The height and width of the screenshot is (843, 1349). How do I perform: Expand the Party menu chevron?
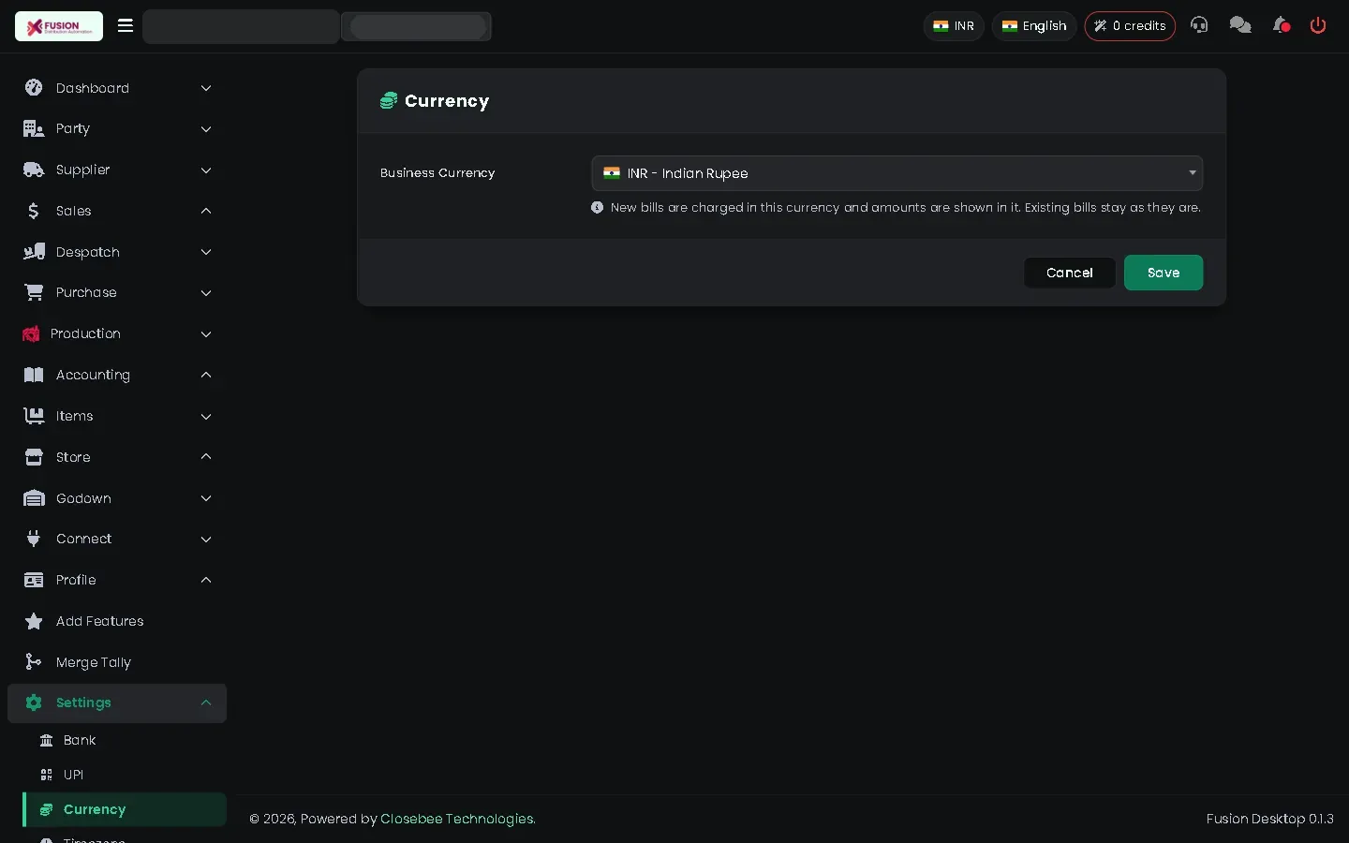(x=206, y=129)
